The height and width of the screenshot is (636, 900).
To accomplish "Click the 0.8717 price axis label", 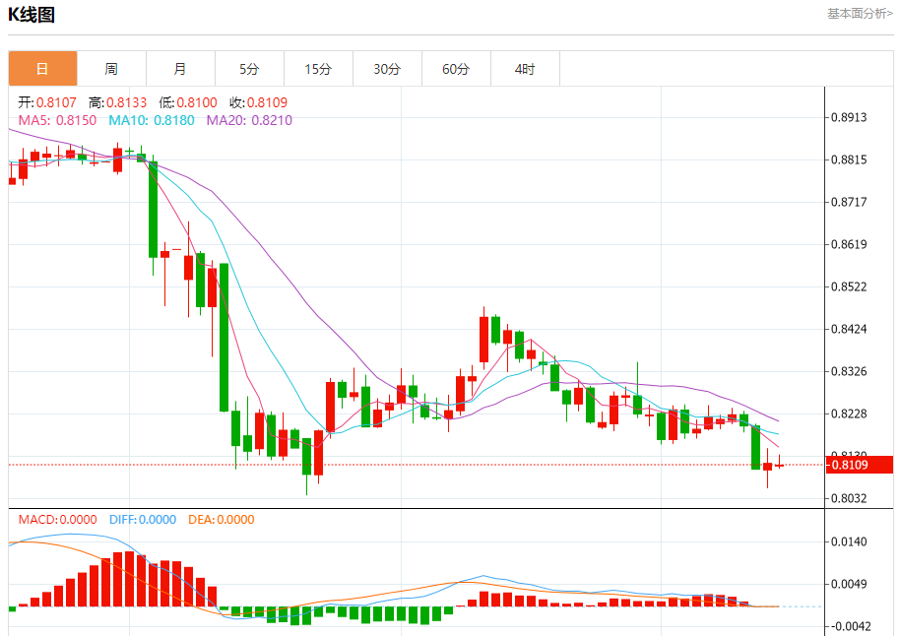I will (x=849, y=202).
